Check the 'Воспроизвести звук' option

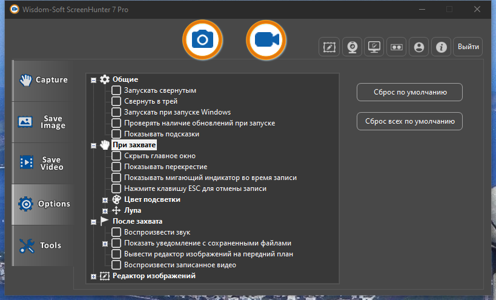tap(116, 232)
